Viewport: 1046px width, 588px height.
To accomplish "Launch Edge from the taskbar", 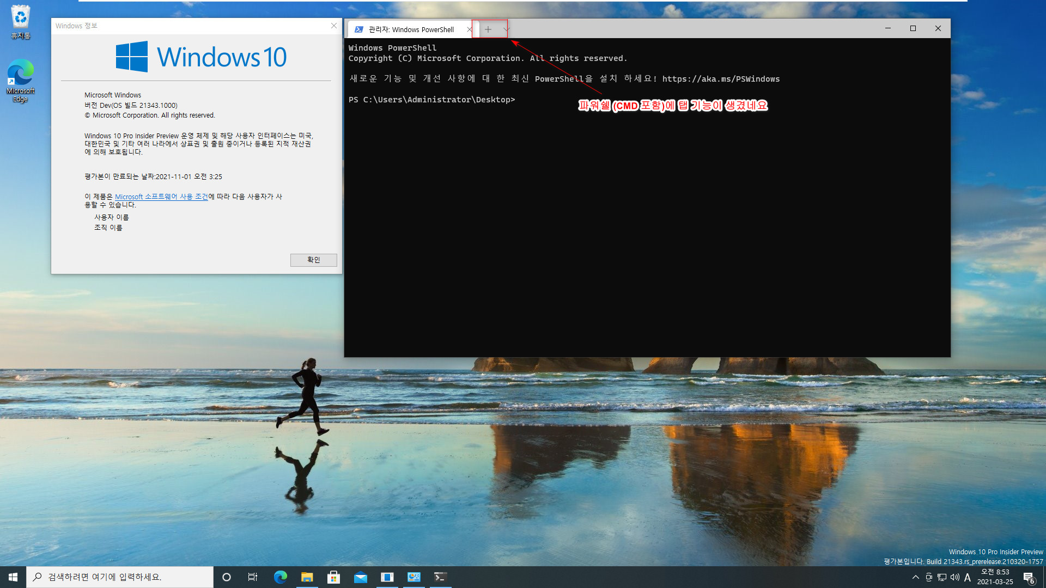I will coord(280,577).
